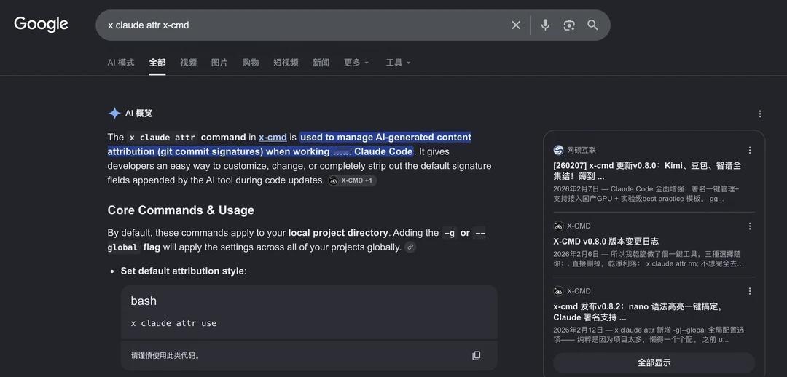Viewport: 787px width, 377px height.
Task: Click the 'Core Commands & Usage' heading
Action: point(181,210)
